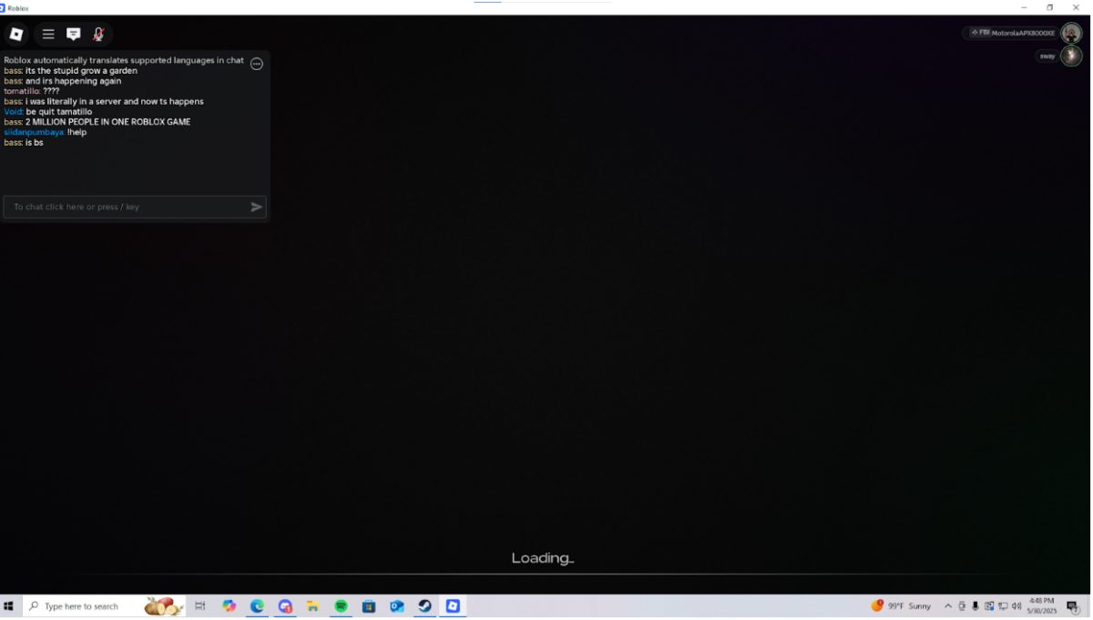Open Copilot from the taskbar
The width and height of the screenshot is (1093, 620).
(230, 606)
